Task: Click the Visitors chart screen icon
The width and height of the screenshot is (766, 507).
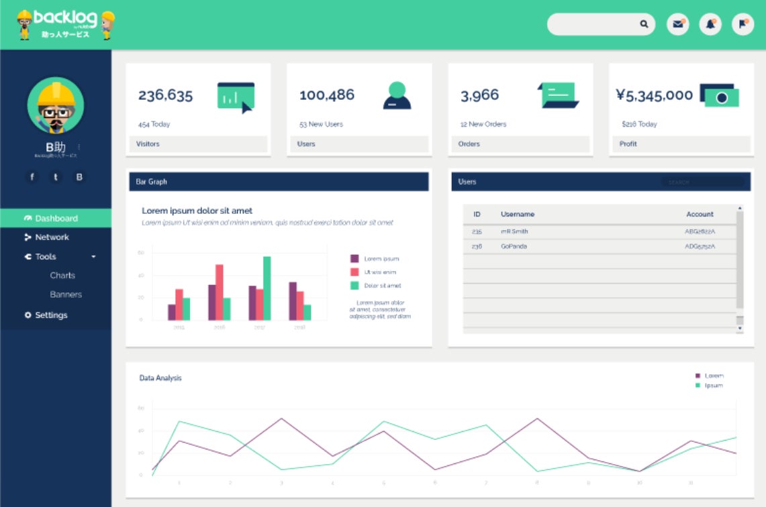Action: [x=236, y=98]
